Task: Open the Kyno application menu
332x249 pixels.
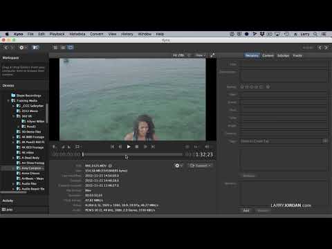Action: (19, 34)
